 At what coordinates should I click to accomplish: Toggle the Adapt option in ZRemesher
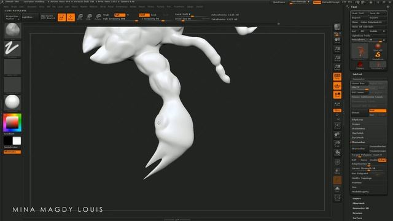point(382,160)
